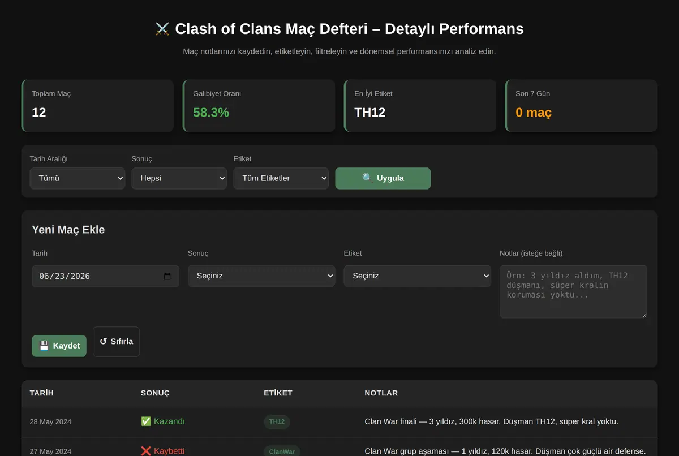Image resolution: width=679 pixels, height=456 pixels.
Task: Reset the form with Sıfırla button
Action: [x=116, y=342]
